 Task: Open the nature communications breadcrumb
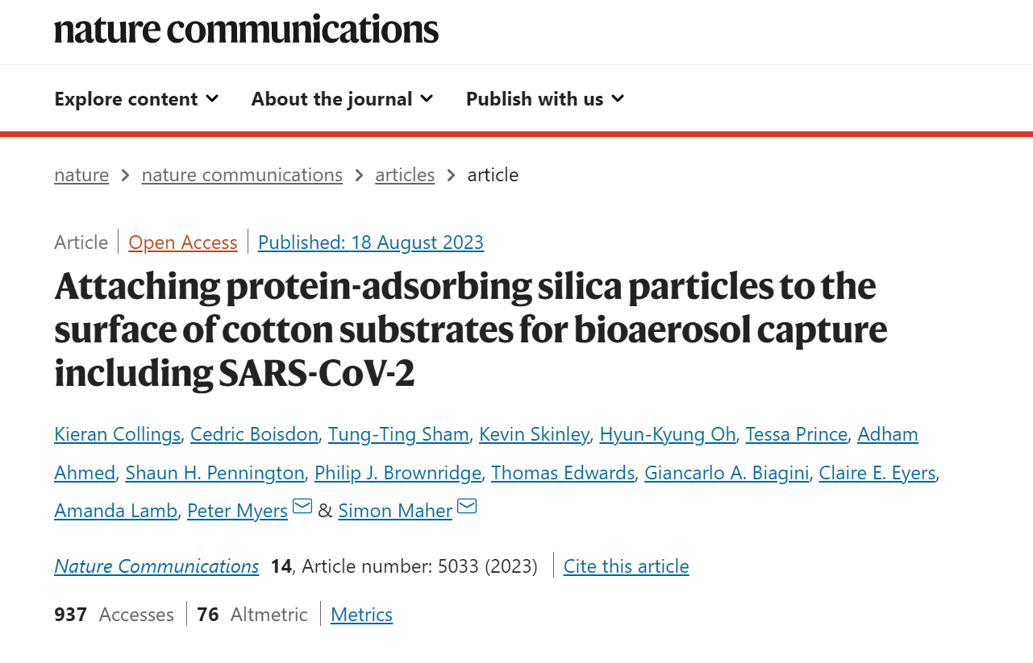[x=242, y=175]
